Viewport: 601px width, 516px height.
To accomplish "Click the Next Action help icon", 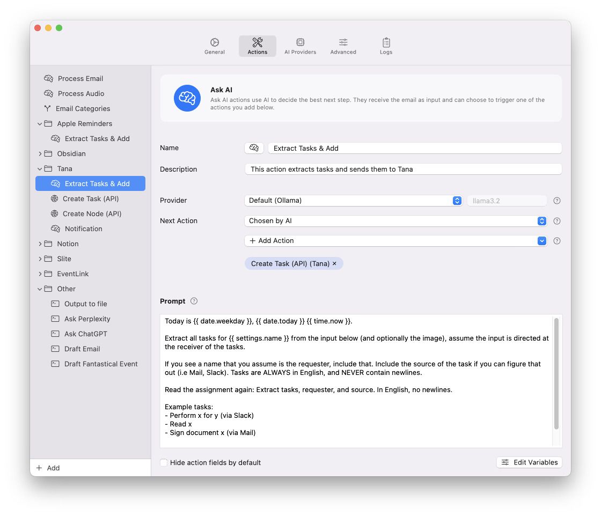I will tap(556, 220).
